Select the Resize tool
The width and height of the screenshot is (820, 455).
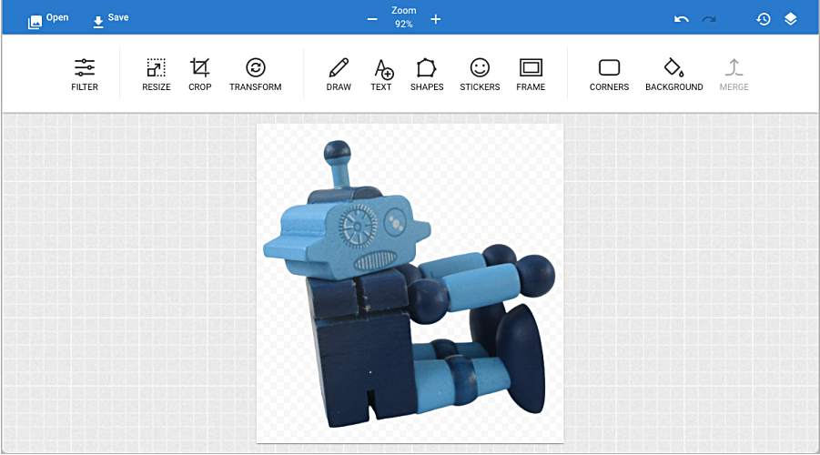coord(157,75)
